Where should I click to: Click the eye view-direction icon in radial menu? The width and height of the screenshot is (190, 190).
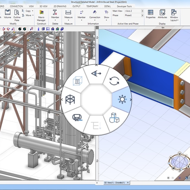pos(96,73)
